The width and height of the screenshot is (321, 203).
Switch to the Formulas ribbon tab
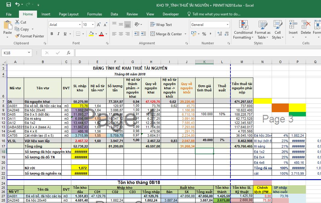[x=94, y=14]
